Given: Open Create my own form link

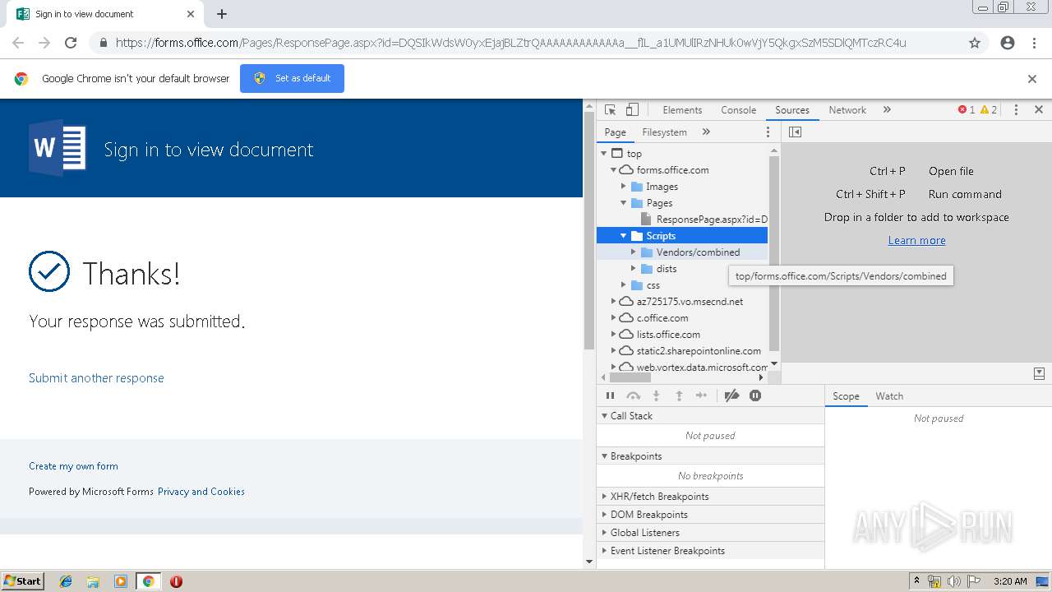Looking at the screenshot, I should (x=73, y=466).
